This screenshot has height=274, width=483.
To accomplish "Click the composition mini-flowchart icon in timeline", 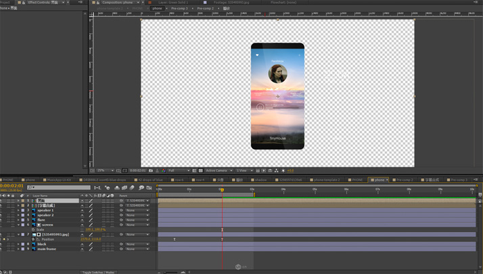I will tap(98, 188).
